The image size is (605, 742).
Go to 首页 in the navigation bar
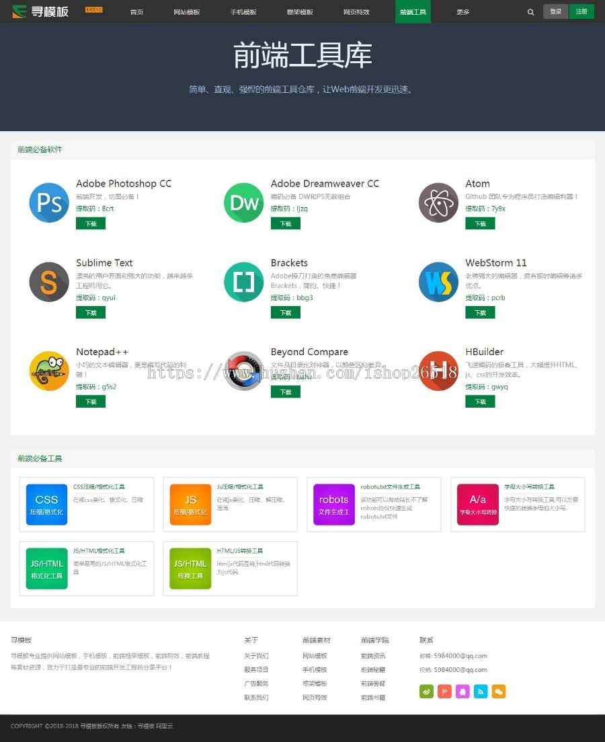pos(136,12)
